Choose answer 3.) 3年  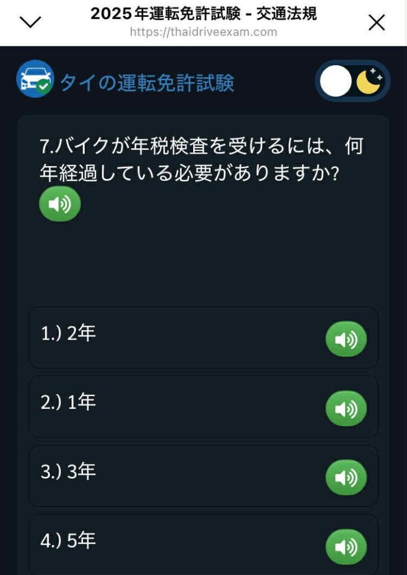coord(203,476)
